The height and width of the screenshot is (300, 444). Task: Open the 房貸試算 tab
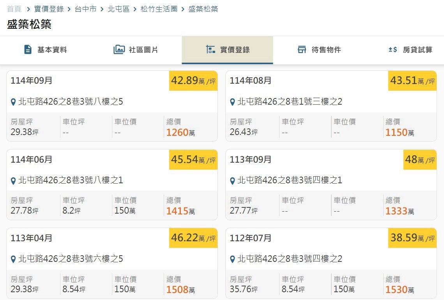tap(417, 50)
